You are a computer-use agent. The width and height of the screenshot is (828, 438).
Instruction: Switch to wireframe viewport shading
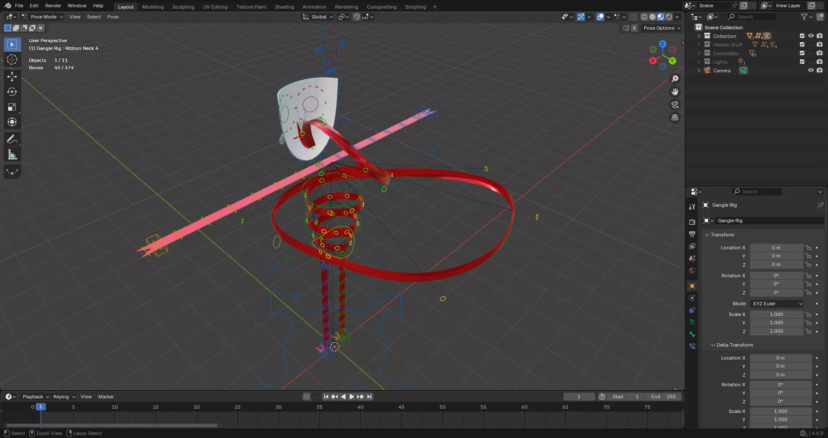click(x=644, y=17)
